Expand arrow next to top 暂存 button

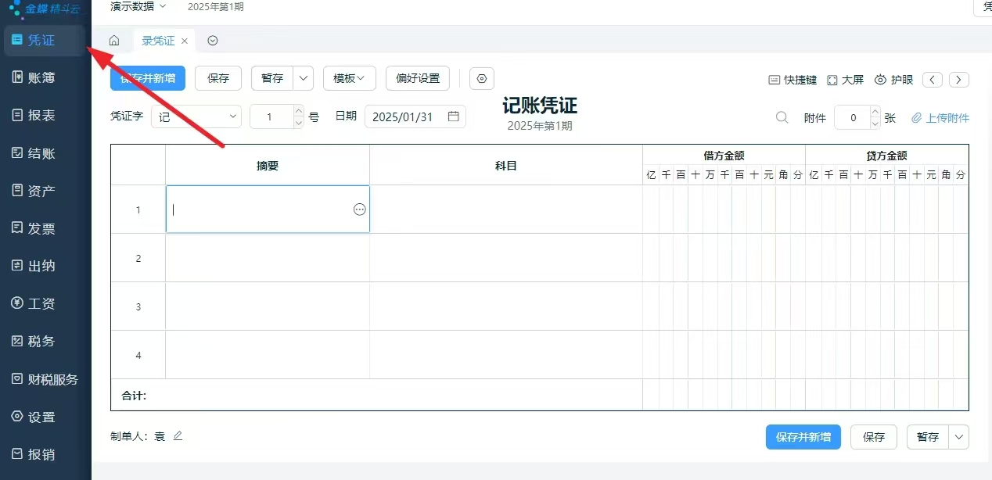tap(304, 78)
